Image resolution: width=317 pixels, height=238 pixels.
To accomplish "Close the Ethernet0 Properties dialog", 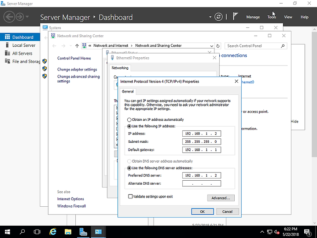I will (214, 58).
